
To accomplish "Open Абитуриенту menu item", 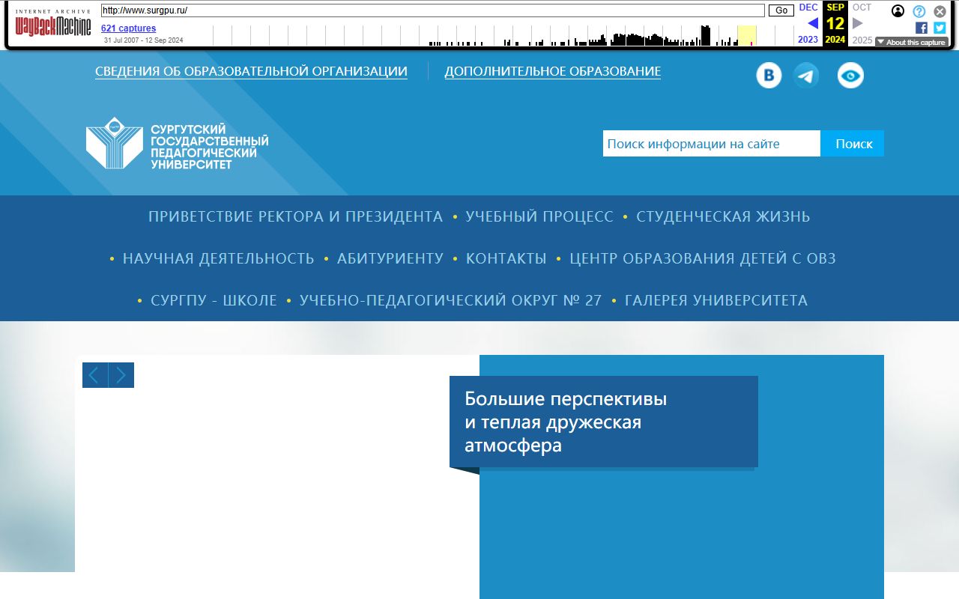I will click(390, 258).
